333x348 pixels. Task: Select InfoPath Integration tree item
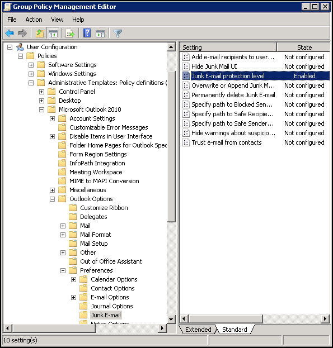97,163
